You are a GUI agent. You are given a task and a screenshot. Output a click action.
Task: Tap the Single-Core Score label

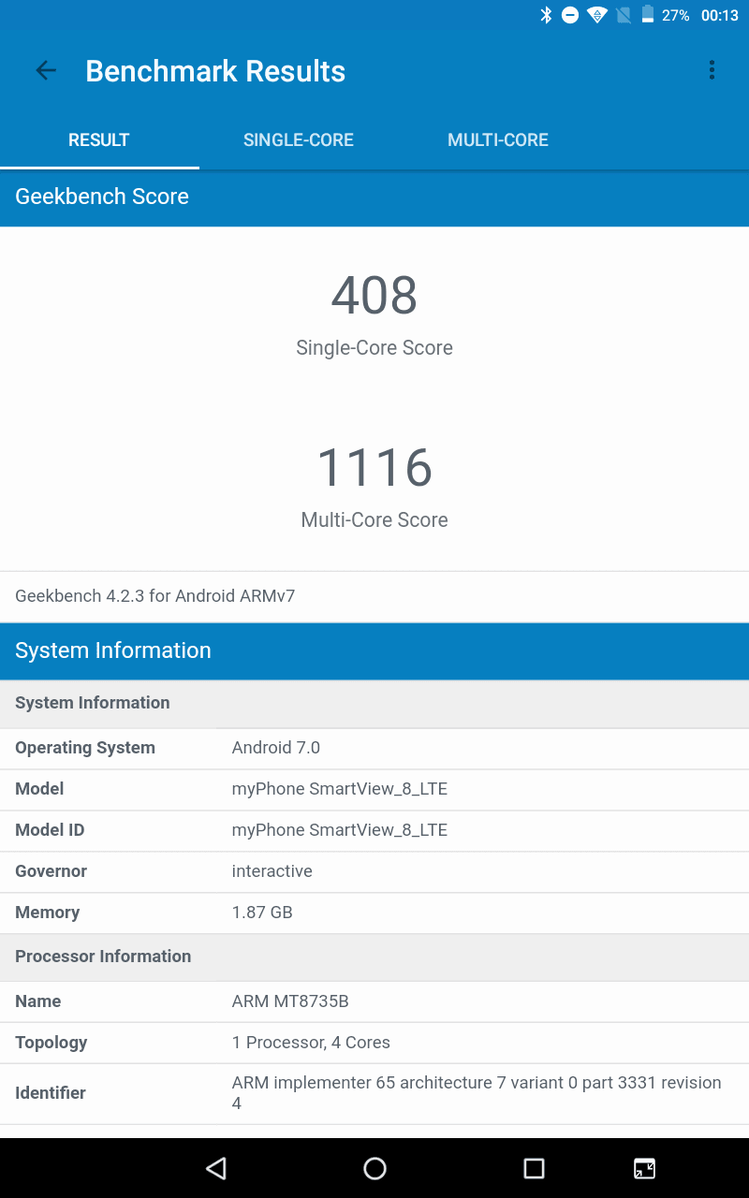coord(374,348)
